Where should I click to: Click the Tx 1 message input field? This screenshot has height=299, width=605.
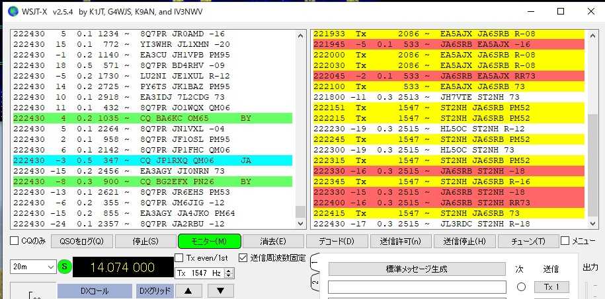point(417,287)
